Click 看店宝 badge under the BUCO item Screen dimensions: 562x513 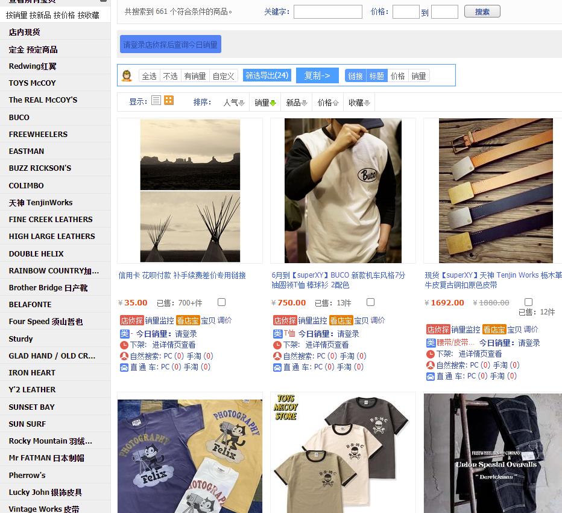[341, 320]
